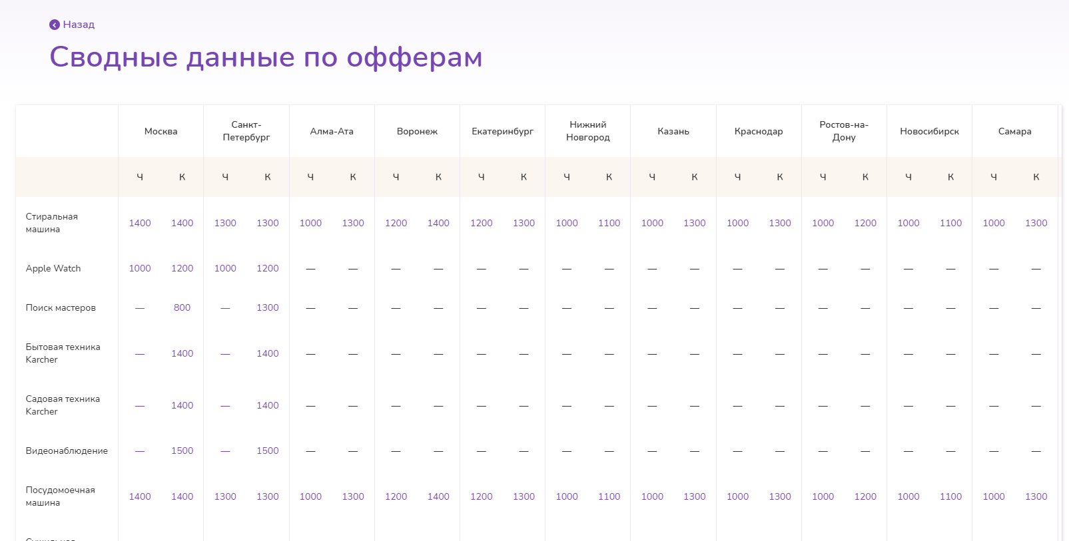Open the Поиск мастеров row label
This screenshot has width=1069, height=541.
tap(61, 307)
